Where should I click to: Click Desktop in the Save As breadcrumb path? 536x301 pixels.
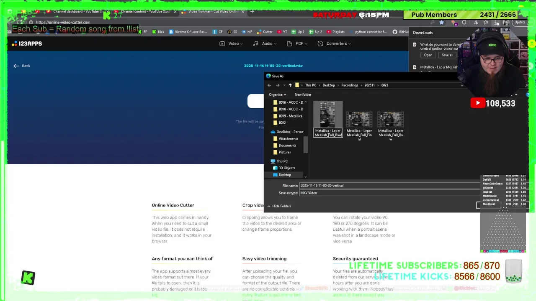[x=329, y=85]
